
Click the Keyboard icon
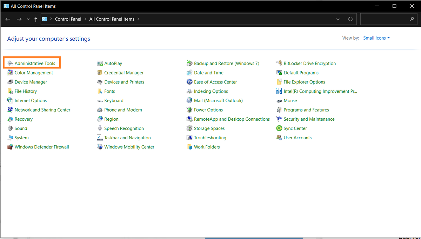pyautogui.click(x=100, y=101)
